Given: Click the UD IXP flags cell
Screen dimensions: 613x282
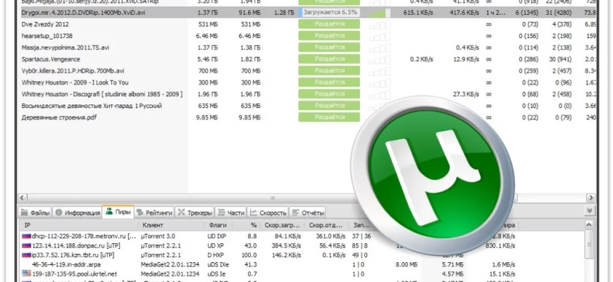Looking at the screenshot, I should (216, 236).
